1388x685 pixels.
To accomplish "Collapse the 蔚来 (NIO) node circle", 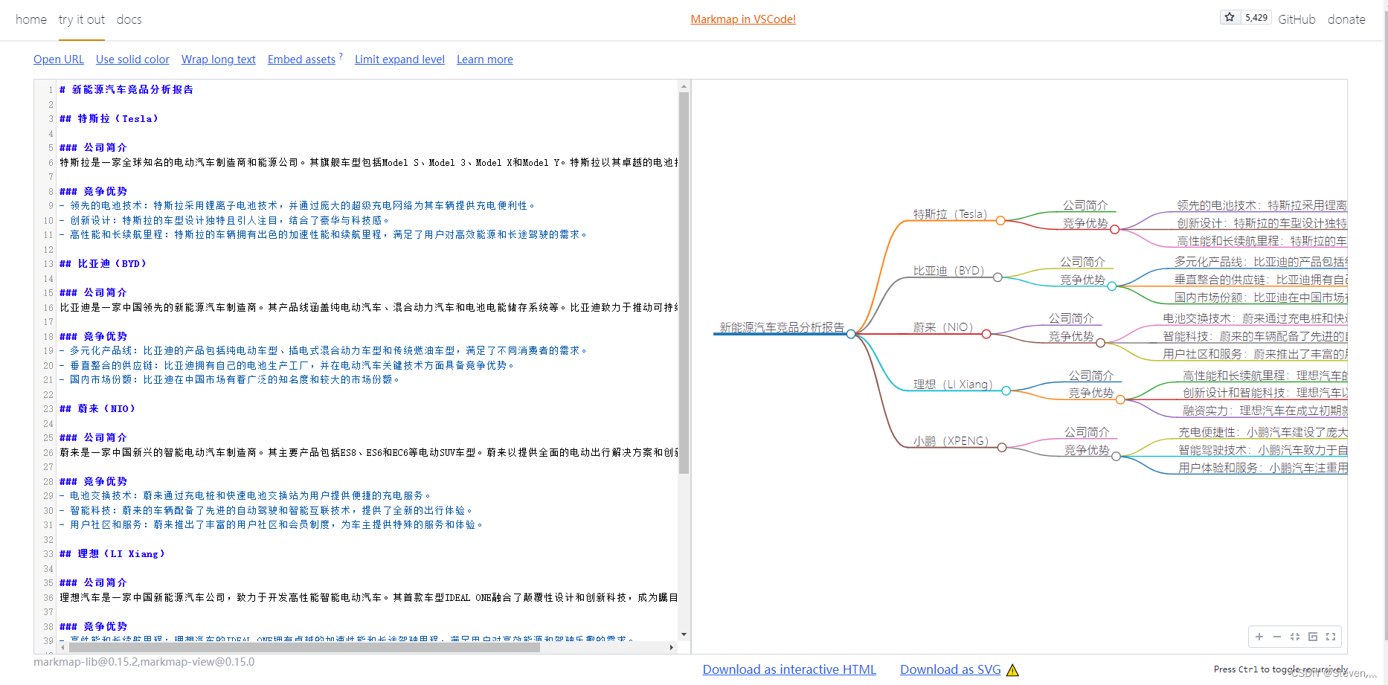I will (986, 334).
